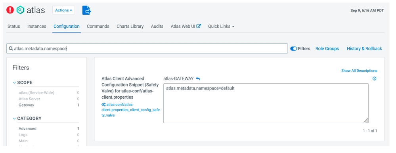Click the red health alert icon
Viewport: 396px width, 153px height.
pos(10,10)
